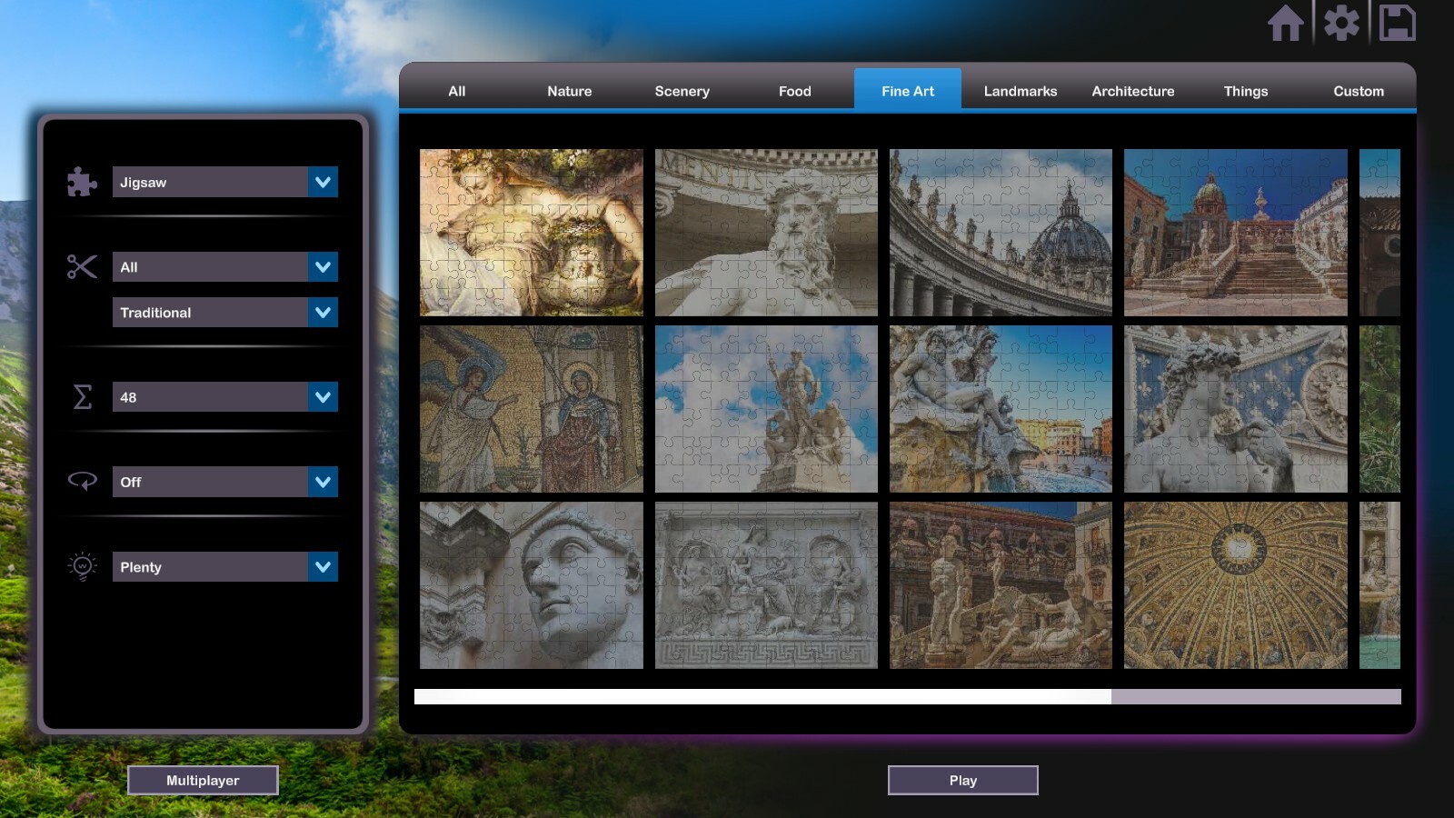Open the 48 piece count dropdown
Image resolution: width=1454 pixels, height=818 pixels.
224,397
